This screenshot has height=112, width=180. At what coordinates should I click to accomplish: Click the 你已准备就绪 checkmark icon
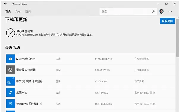coord(10,33)
